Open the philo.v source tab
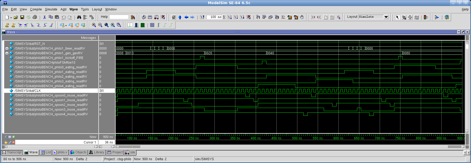The image size is (471, 163). [x=60, y=153]
